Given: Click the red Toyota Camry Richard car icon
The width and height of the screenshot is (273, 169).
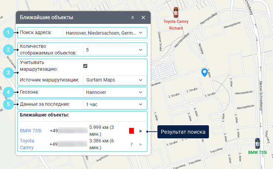Looking at the screenshot, I should click(x=175, y=12).
